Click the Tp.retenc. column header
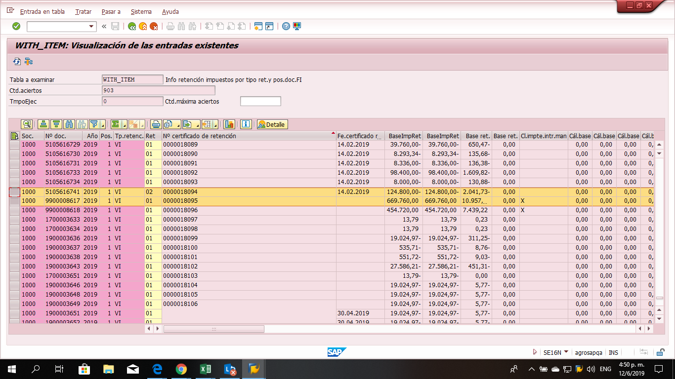Image resolution: width=675 pixels, height=379 pixels. (129, 136)
